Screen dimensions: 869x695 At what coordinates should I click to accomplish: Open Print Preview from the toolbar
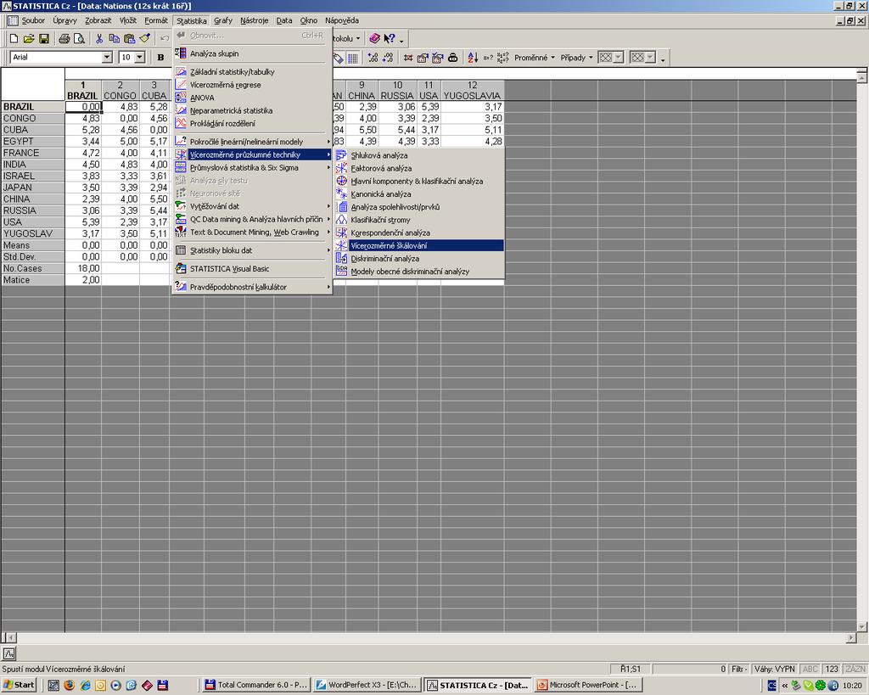point(79,38)
